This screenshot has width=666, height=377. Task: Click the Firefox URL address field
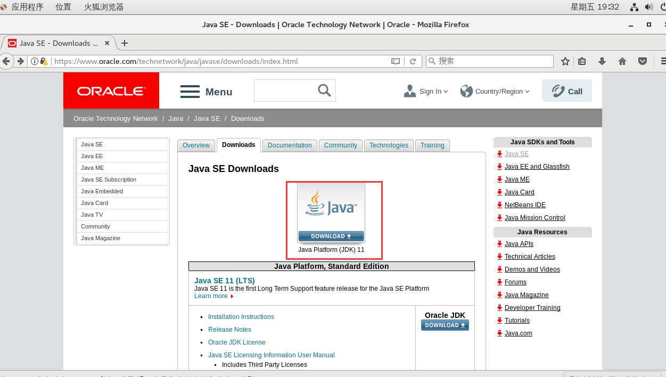pyautogui.click(x=221, y=61)
